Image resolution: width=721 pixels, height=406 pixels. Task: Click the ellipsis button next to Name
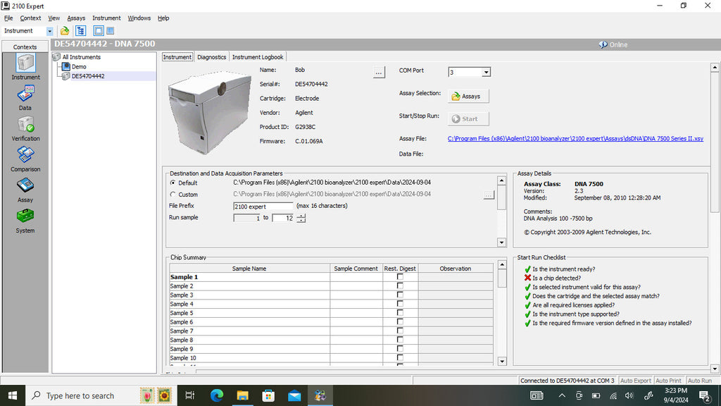378,73
